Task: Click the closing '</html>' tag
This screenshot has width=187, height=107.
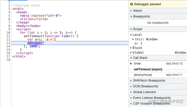Action: tap(19, 57)
